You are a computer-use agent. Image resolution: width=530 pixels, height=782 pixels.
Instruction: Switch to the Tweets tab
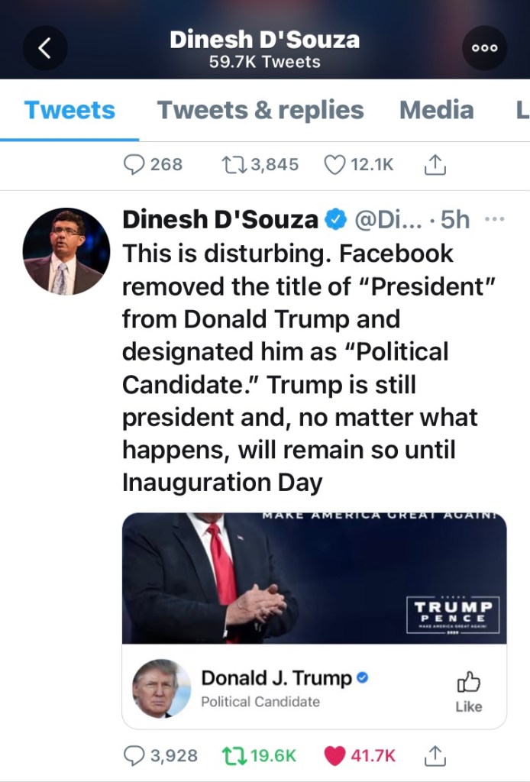[x=69, y=111]
